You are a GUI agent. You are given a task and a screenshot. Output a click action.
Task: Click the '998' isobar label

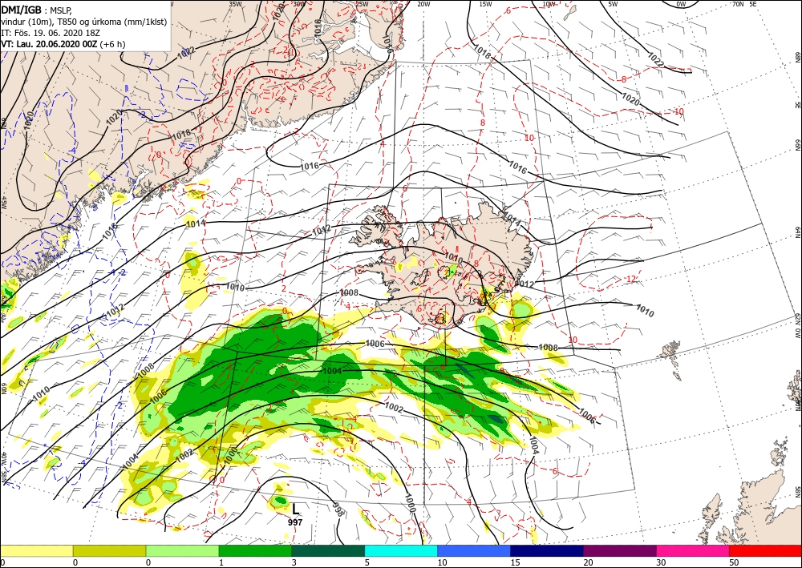tap(337, 510)
